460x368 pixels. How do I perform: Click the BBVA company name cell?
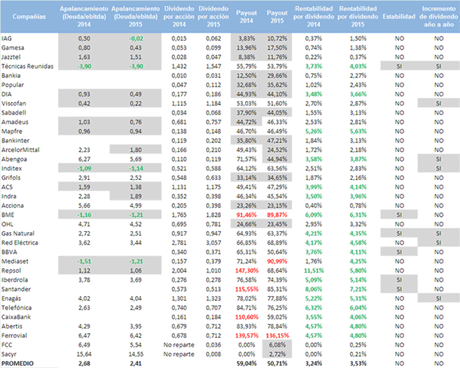click(9, 252)
